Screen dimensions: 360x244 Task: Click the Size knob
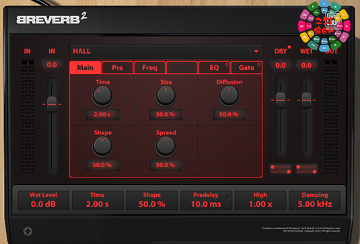[166, 95]
